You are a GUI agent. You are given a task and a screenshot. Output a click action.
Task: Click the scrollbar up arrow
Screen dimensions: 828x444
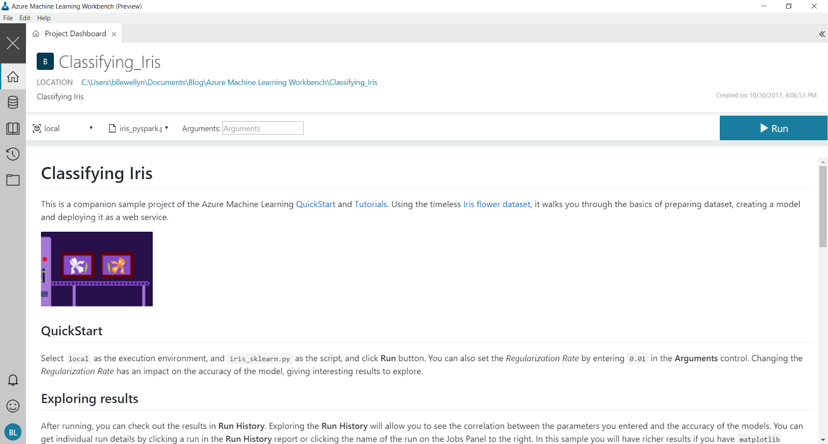click(x=823, y=162)
